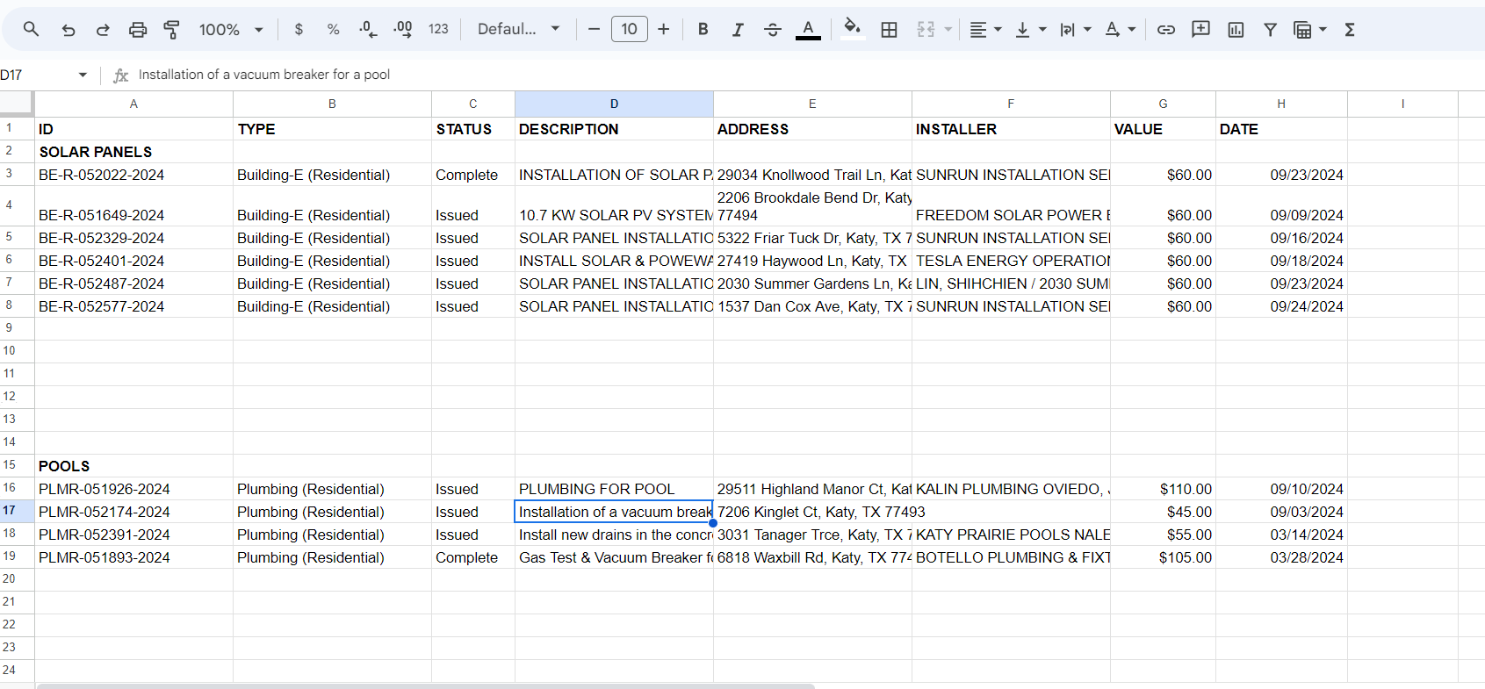
Task: Select row 17 by its row header
Action: tap(17, 511)
